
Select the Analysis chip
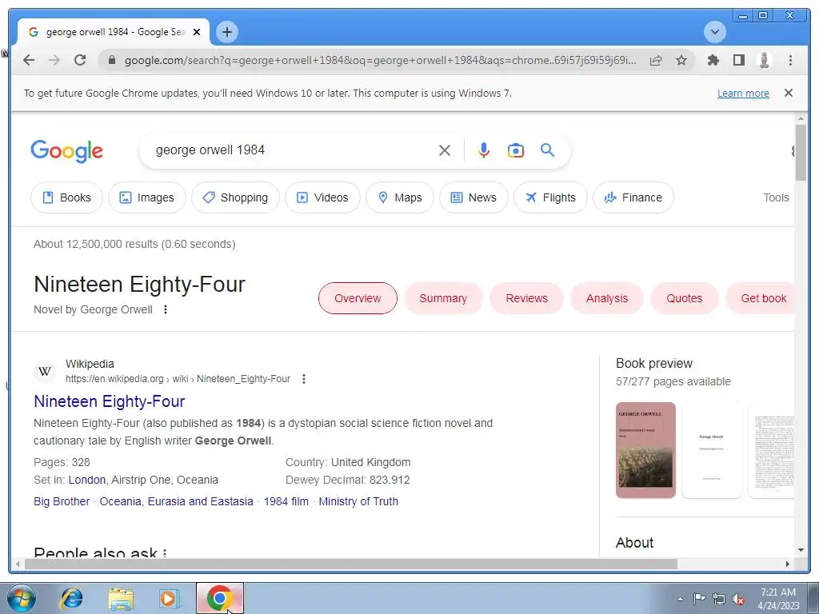607,298
